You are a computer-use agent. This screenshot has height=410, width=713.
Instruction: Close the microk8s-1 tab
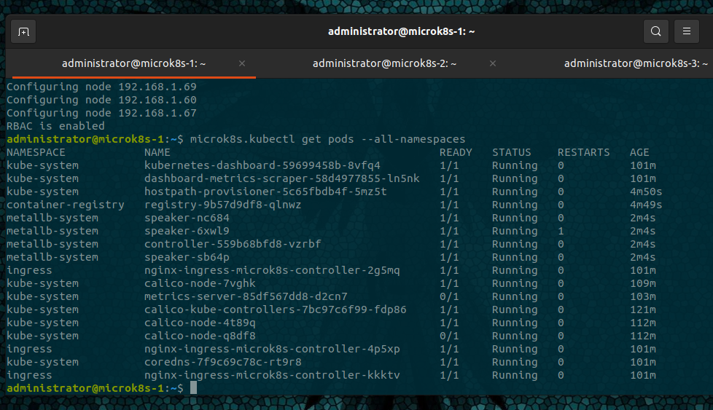pos(242,63)
